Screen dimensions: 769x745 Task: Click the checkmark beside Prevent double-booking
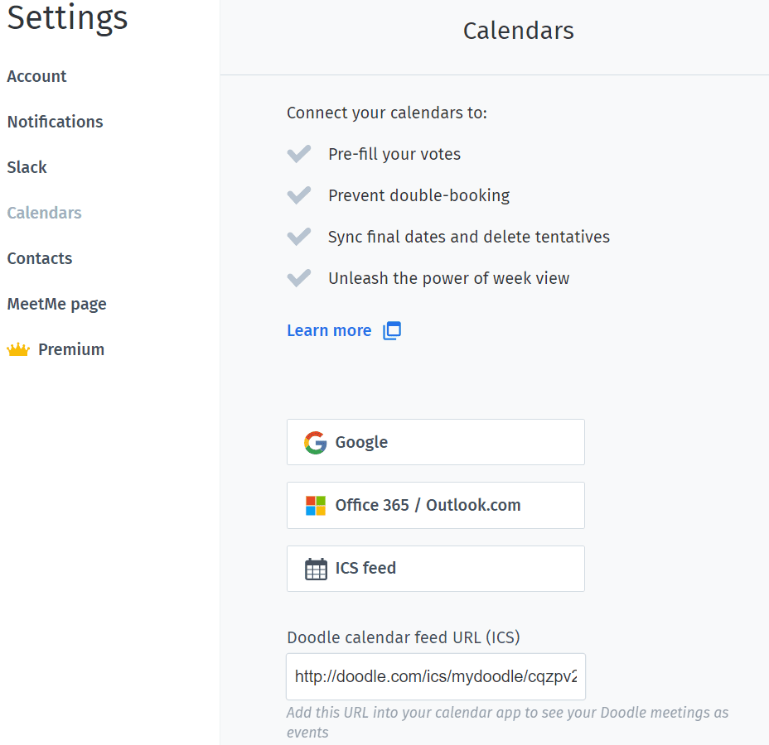(x=298, y=195)
